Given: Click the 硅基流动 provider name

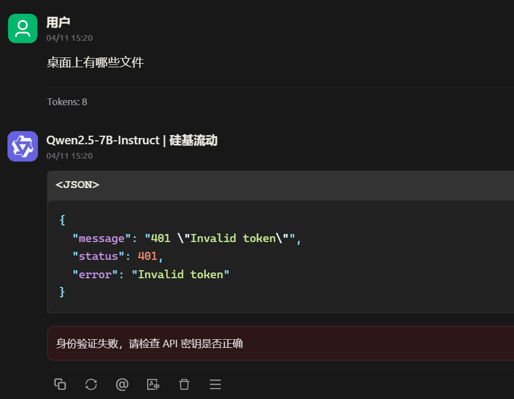Looking at the screenshot, I should click(193, 140).
